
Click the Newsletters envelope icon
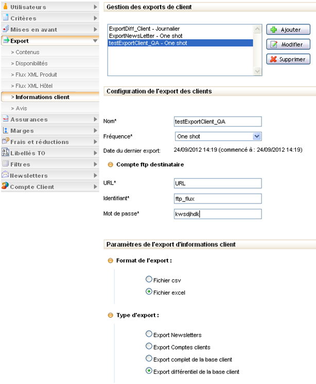[6, 175]
